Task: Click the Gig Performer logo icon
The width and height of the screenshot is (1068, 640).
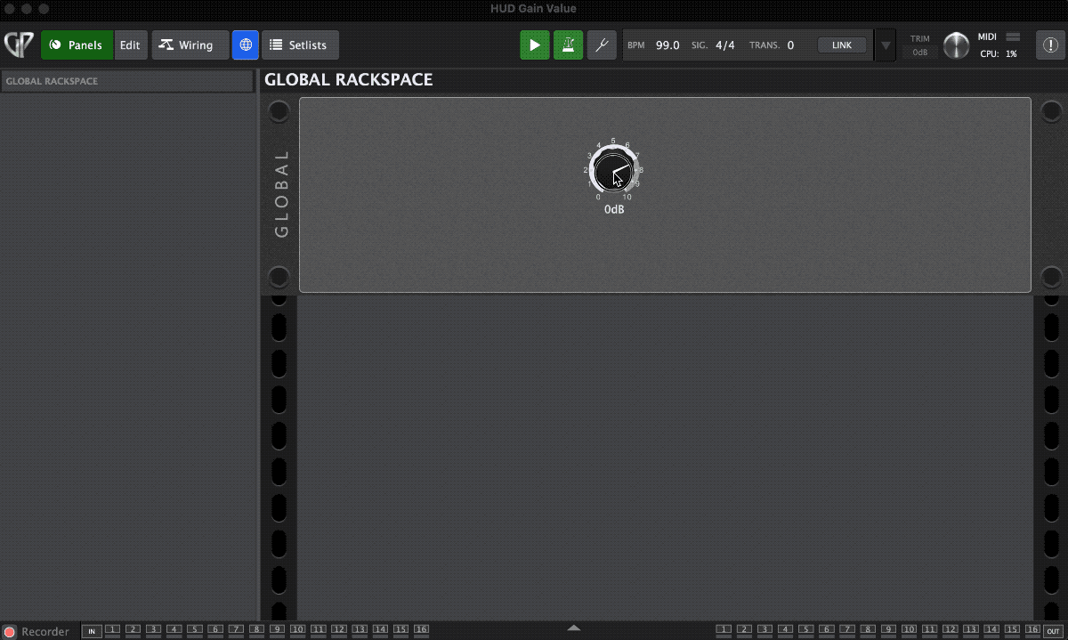Action: (x=19, y=45)
